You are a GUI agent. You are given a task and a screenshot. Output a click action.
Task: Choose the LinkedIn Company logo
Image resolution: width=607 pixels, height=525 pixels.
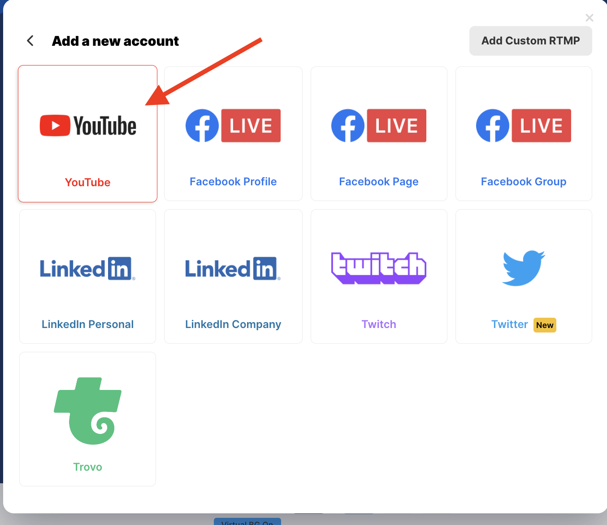tap(233, 268)
